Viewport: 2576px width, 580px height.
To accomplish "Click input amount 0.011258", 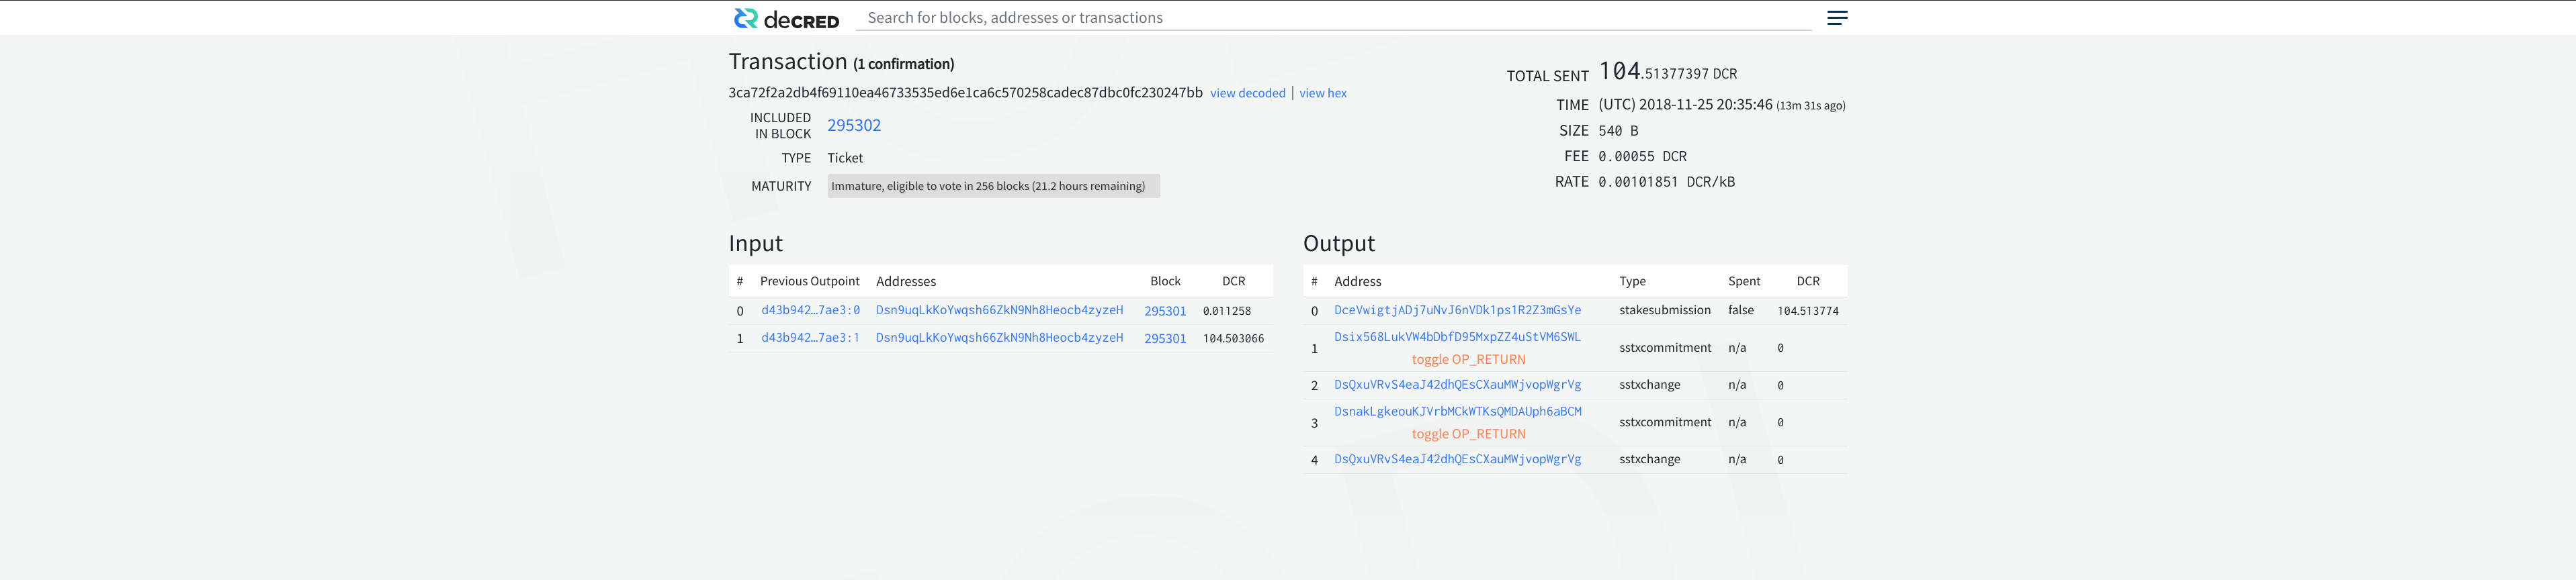I will tap(1226, 311).
